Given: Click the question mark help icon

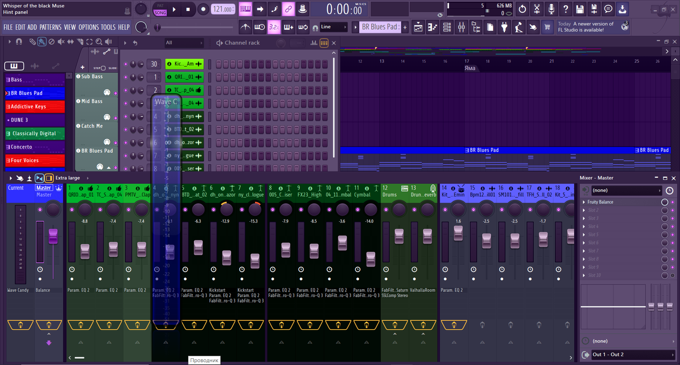Looking at the screenshot, I should click(566, 9).
